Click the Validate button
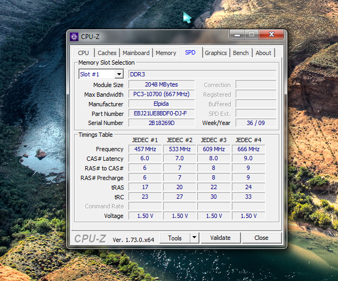 221,238
